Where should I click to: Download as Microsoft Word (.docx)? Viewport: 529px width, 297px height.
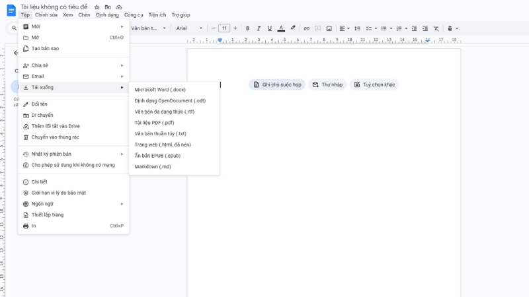(174, 90)
